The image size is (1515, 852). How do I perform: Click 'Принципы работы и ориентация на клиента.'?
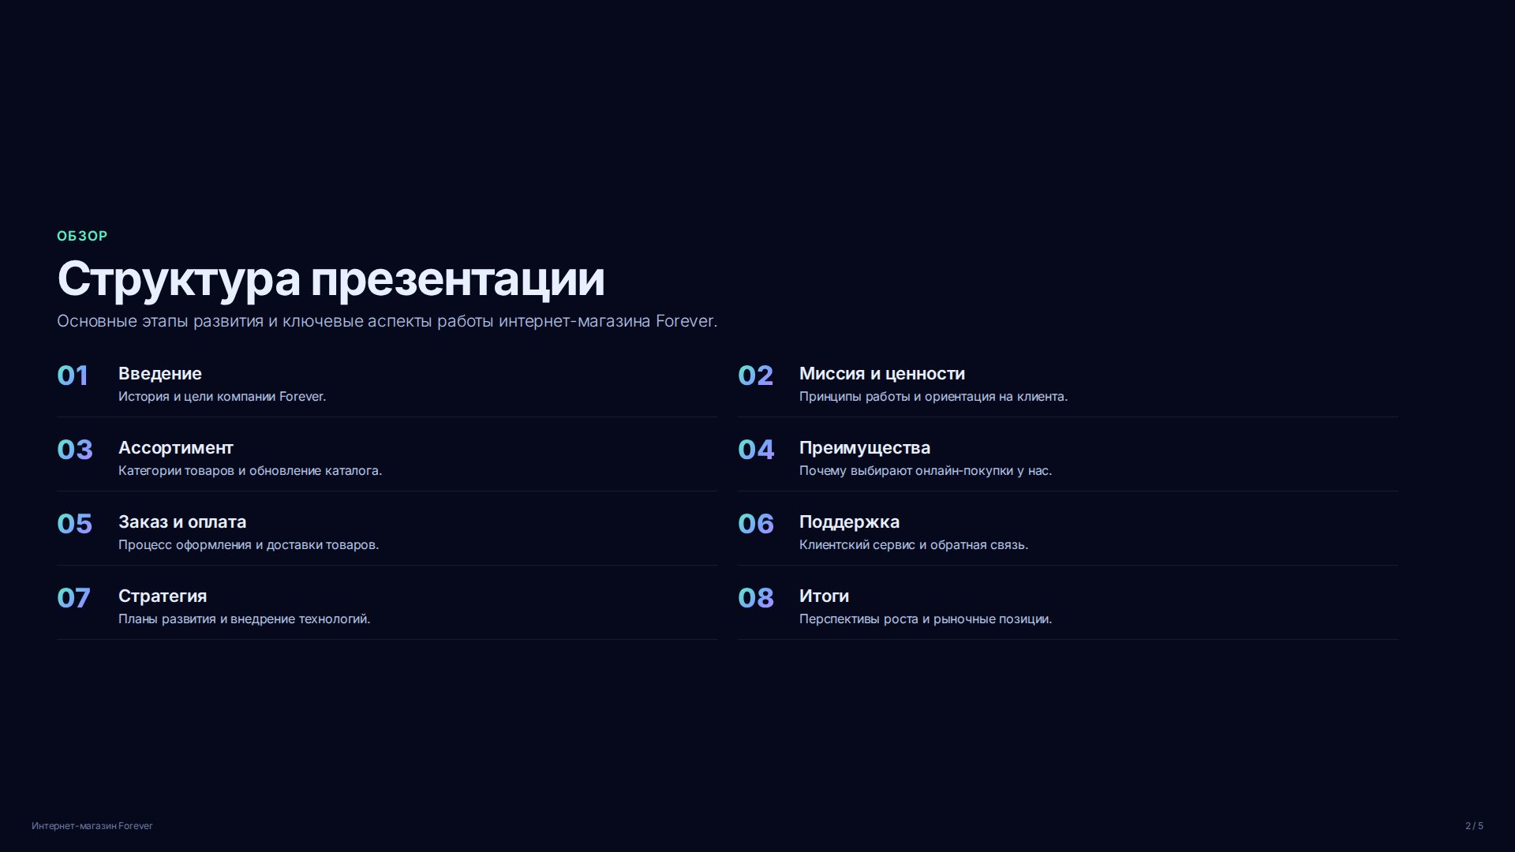coord(933,397)
